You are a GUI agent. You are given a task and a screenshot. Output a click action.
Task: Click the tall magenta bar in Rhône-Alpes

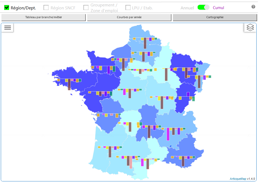[x=168, y=134]
